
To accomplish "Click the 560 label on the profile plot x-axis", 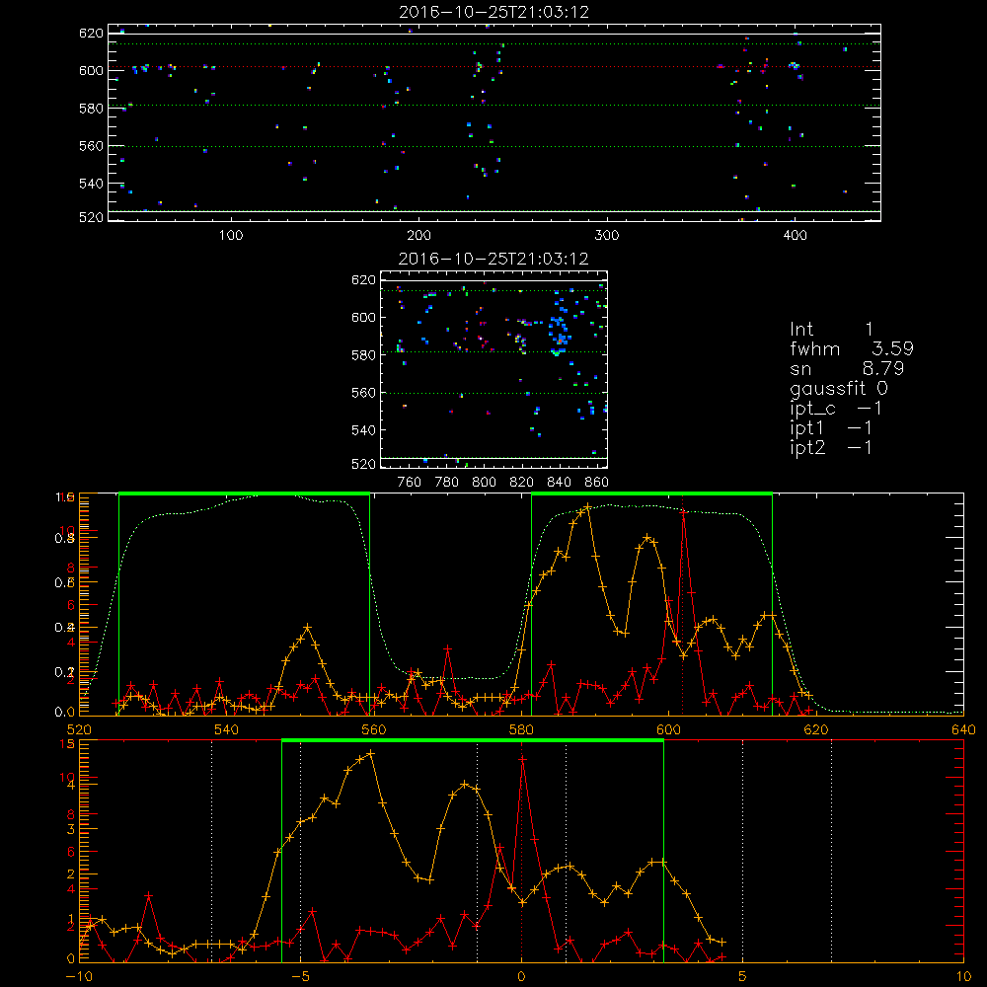I will click(x=374, y=730).
